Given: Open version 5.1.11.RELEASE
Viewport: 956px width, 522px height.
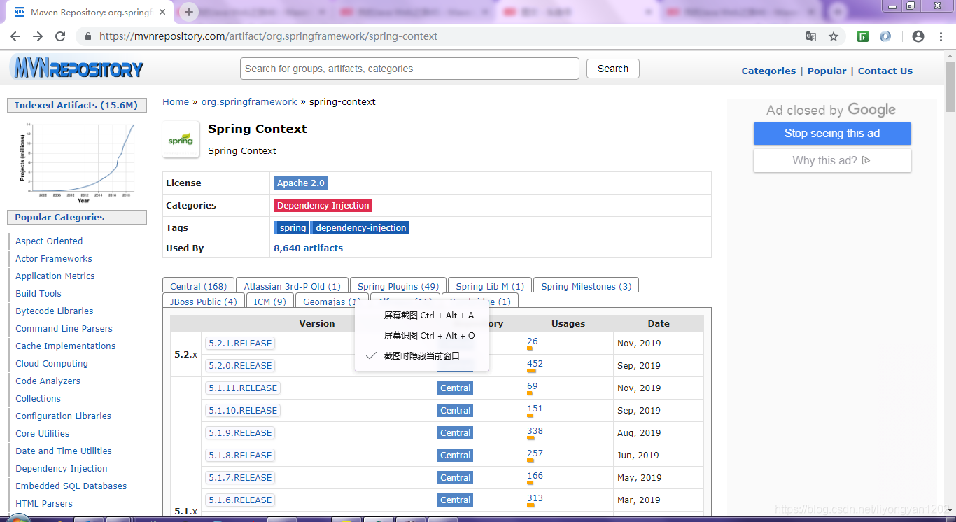Looking at the screenshot, I should tap(243, 388).
